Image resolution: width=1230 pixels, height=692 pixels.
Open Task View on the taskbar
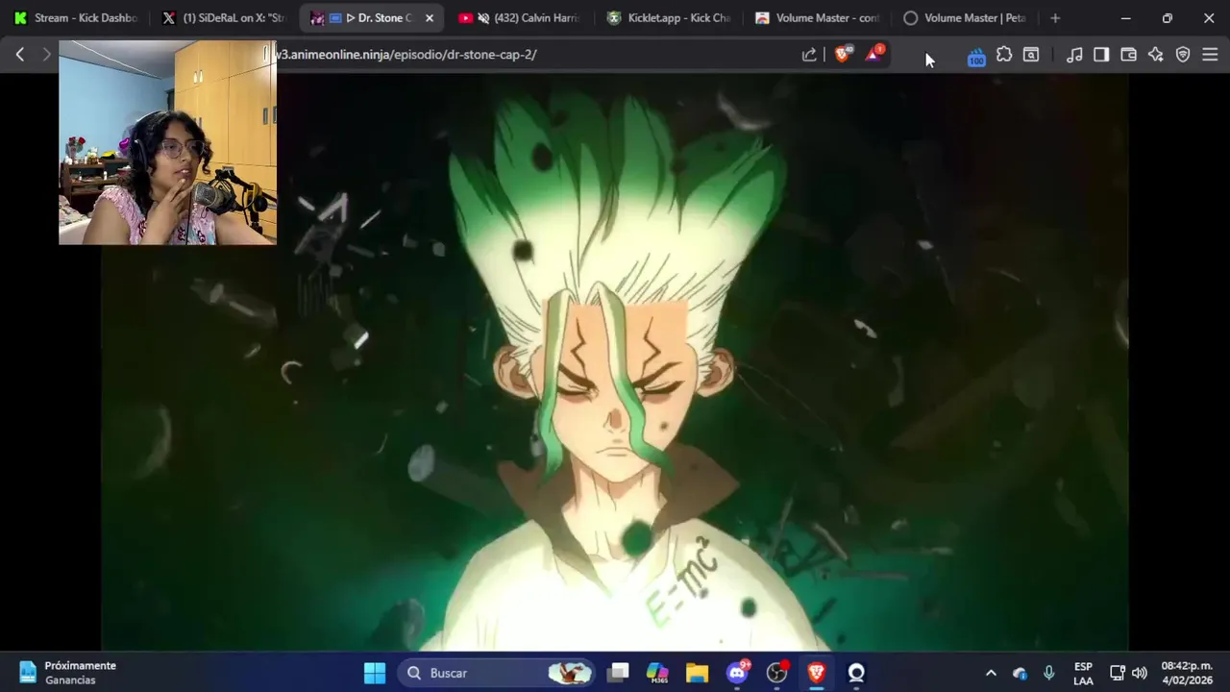point(619,673)
